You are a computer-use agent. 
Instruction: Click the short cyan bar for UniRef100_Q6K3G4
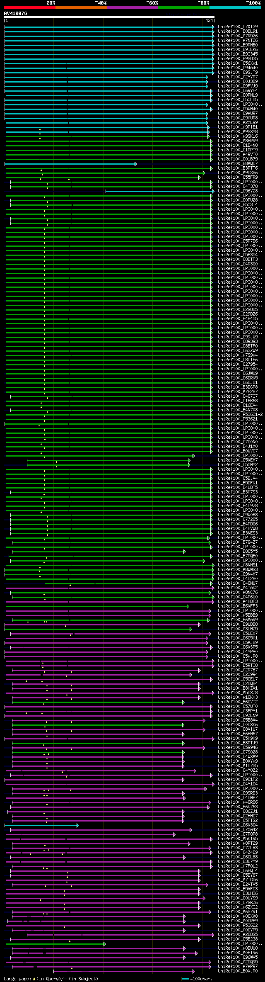(41, 825)
